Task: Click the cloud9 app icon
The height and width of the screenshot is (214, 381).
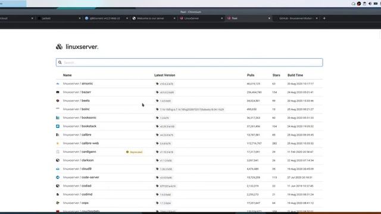Action: coord(58,169)
